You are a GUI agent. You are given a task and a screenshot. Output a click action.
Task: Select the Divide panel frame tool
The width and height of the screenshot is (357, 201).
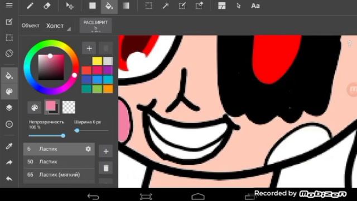pos(222,6)
